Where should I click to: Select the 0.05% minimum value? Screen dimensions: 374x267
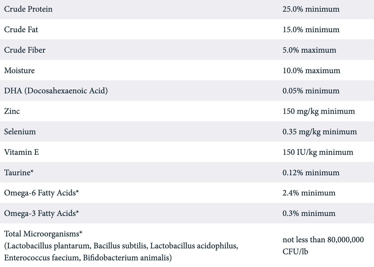pos(311,91)
